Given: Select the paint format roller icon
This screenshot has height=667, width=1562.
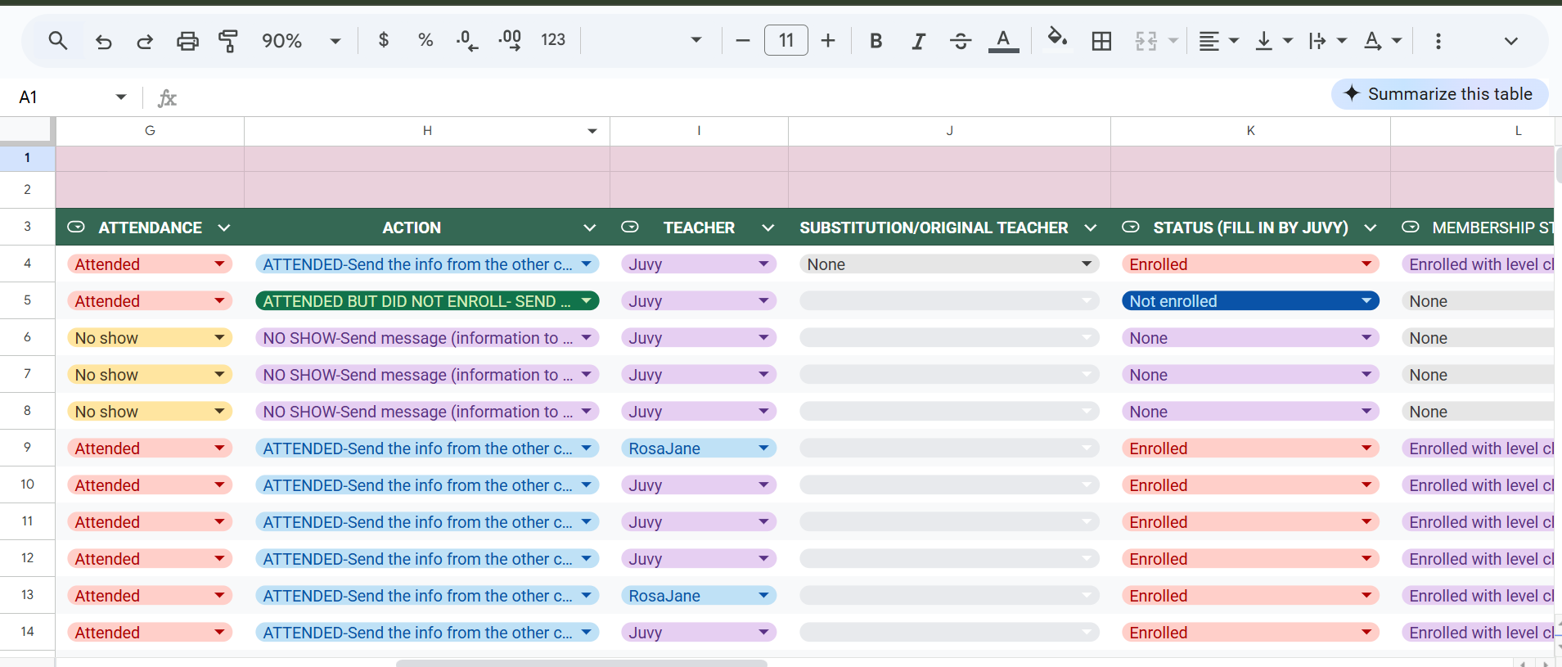Looking at the screenshot, I should pos(228,41).
